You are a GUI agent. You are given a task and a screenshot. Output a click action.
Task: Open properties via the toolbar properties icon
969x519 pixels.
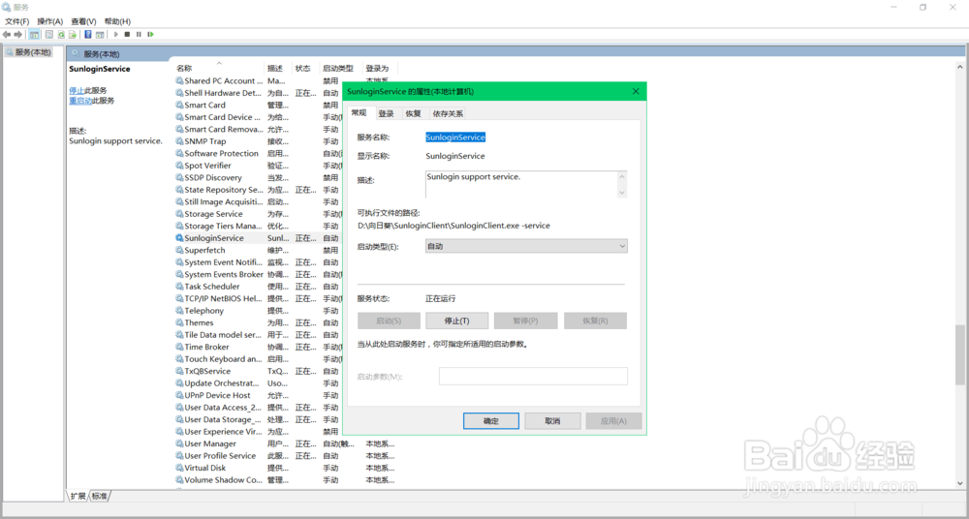pos(48,35)
